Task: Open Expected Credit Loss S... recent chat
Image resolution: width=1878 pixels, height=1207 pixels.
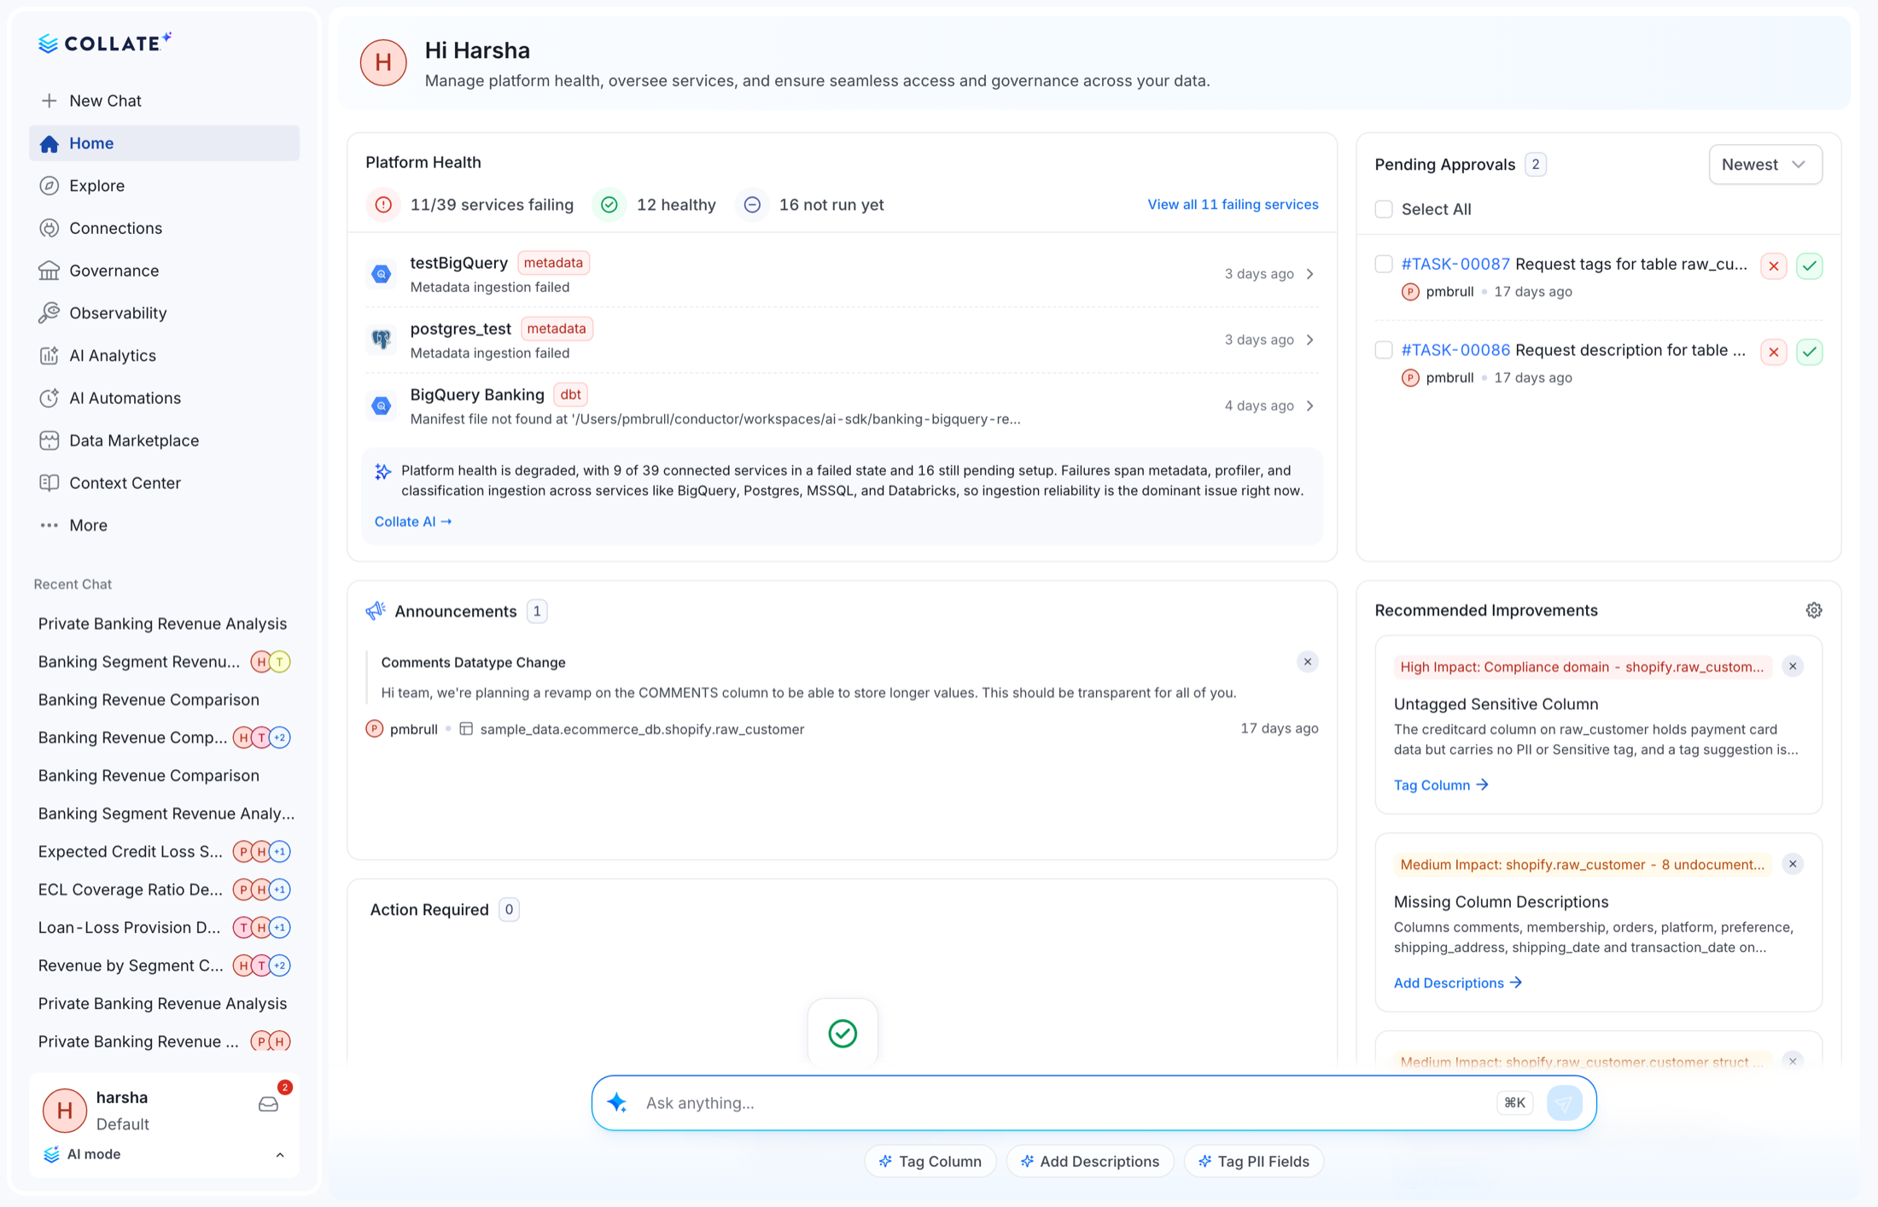Action: [x=164, y=851]
